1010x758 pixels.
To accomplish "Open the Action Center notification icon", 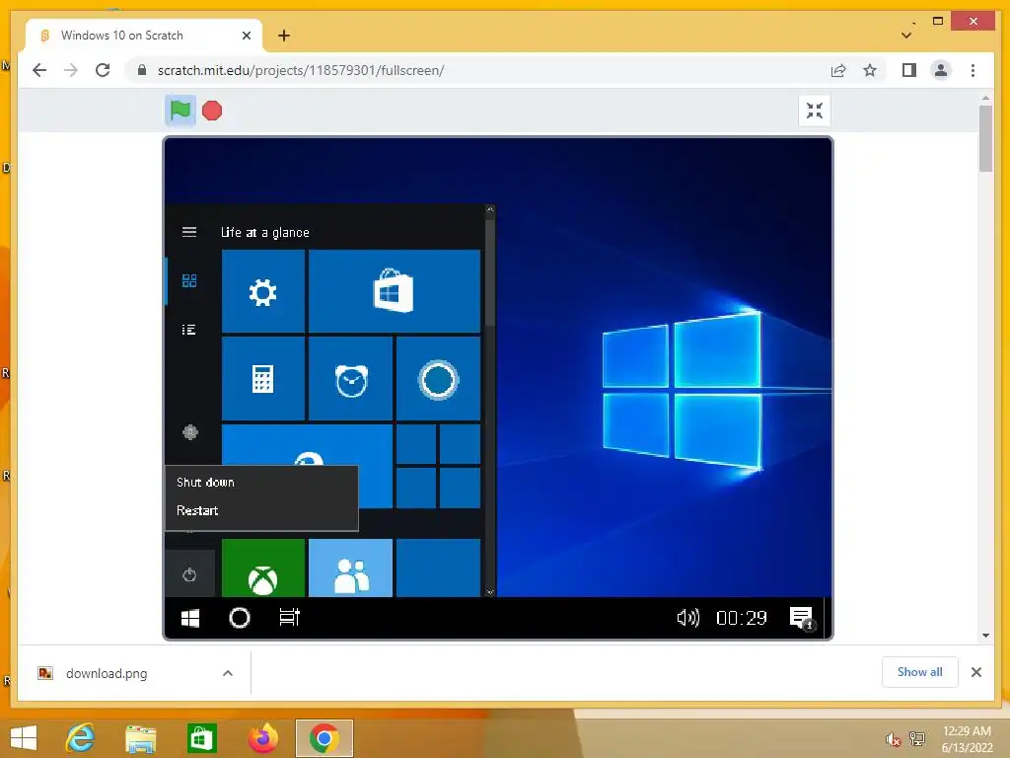I will tap(803, 619).
